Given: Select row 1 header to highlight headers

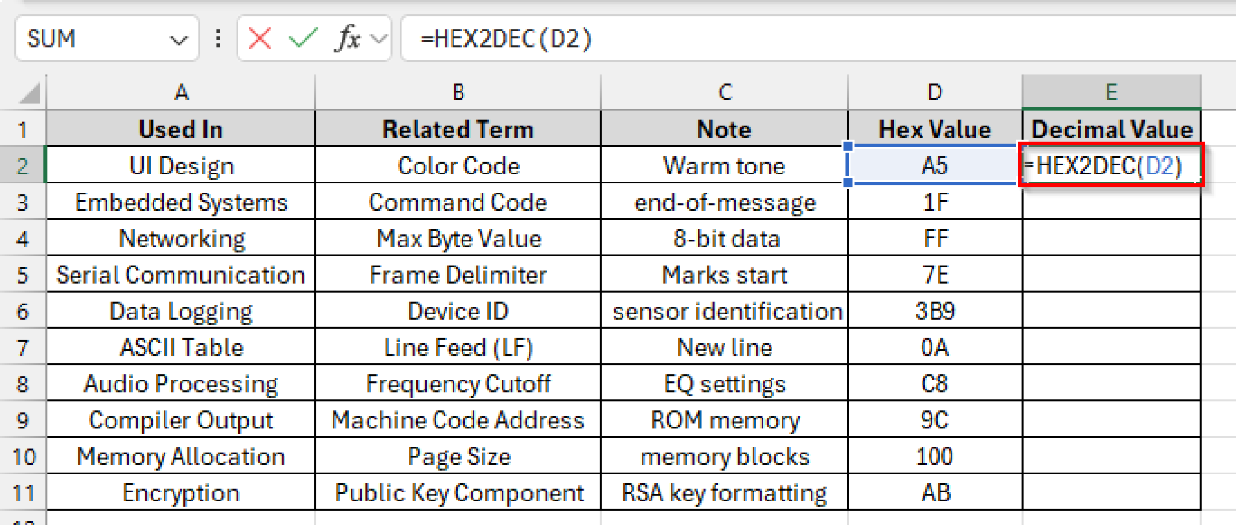Looking at the screenshot, I should (x=23, y=129).
